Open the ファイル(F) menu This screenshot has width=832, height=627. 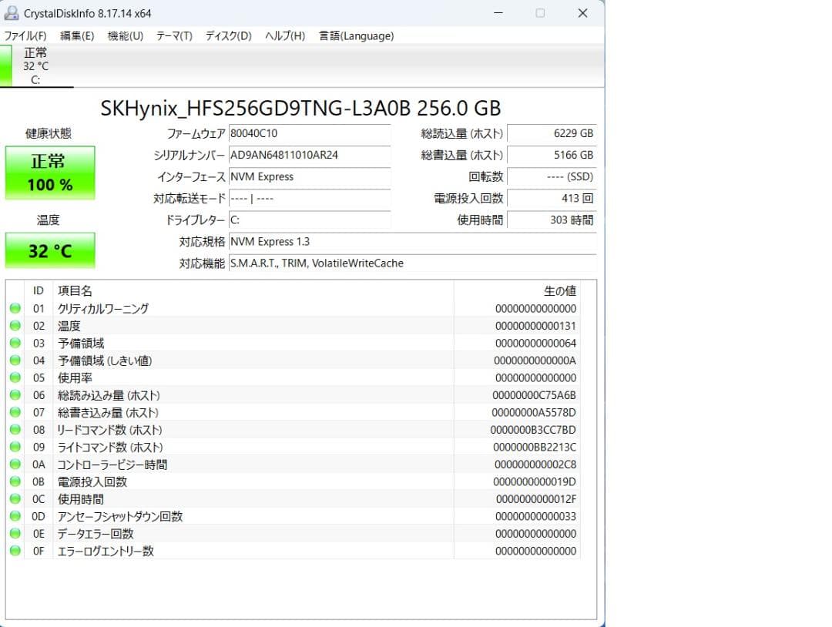(24, 35)
